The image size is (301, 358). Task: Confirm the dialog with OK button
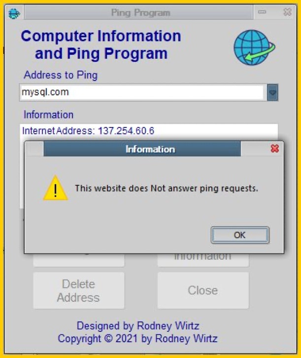coord(240,235)
